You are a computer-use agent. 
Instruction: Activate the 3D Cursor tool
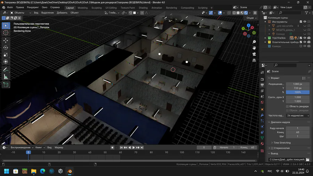(x=6, y=32)
